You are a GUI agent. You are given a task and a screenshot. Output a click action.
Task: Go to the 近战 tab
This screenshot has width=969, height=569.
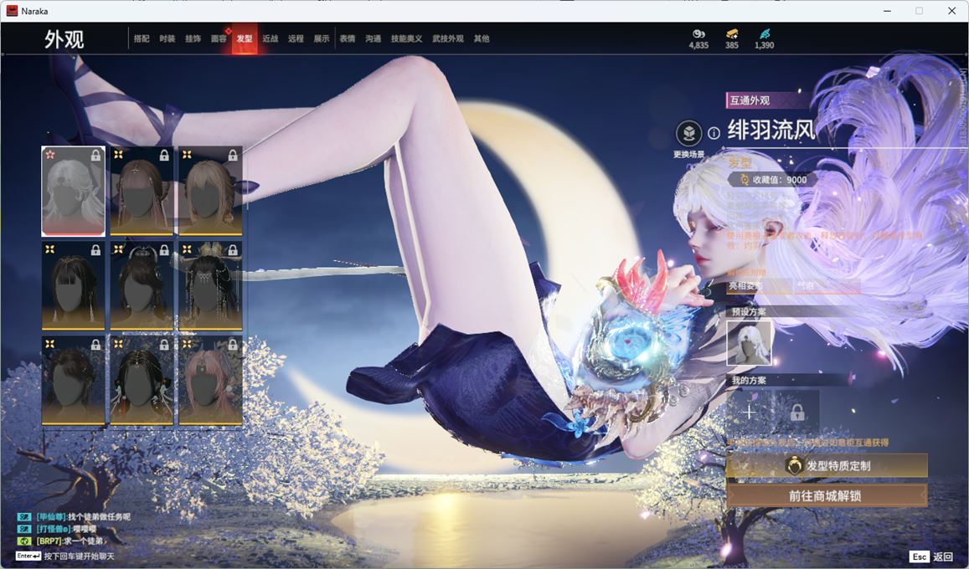tap(270, 38)
